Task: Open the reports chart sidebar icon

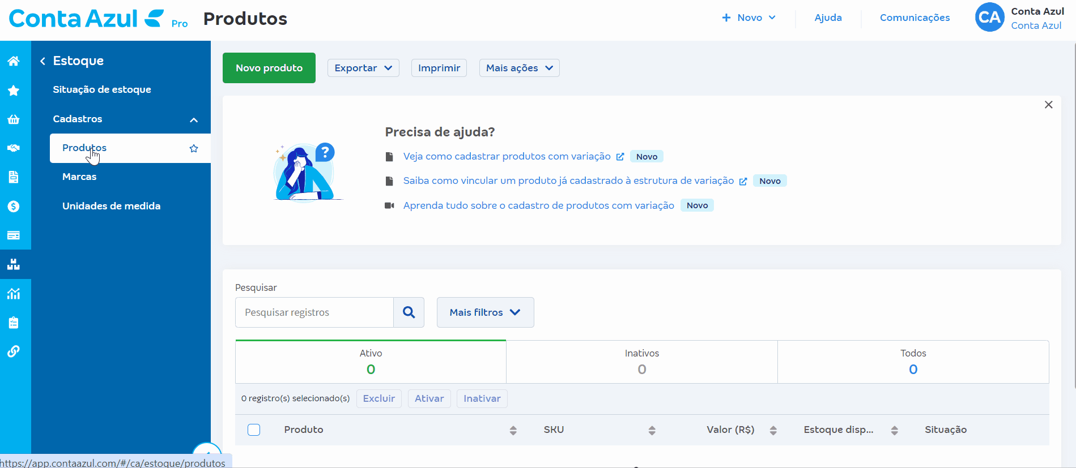Action: [x=14, y=294]
